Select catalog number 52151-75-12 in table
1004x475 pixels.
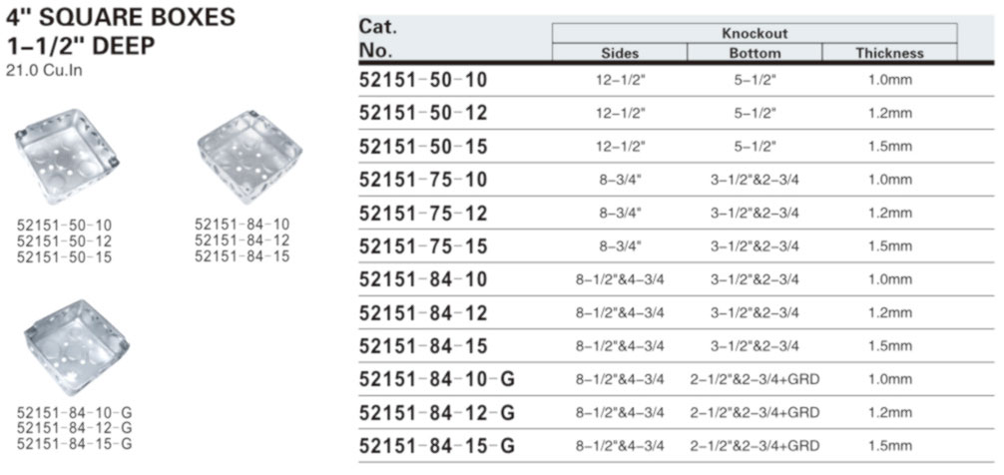[423, 214]
